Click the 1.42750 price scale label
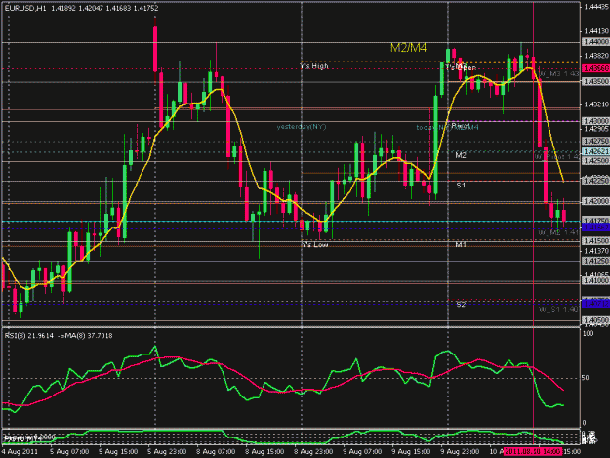This screenshot has width=610, height=458. coord(595,141)
